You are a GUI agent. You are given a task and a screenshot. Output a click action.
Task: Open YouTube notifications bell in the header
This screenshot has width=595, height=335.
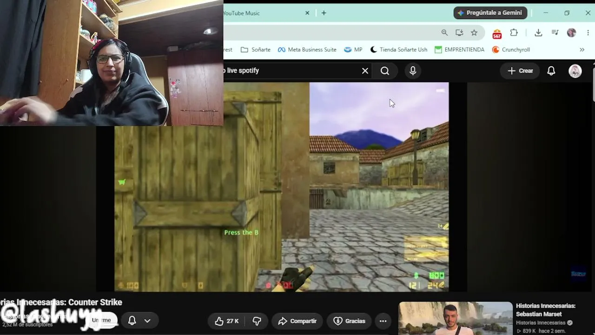click(551, 71)
